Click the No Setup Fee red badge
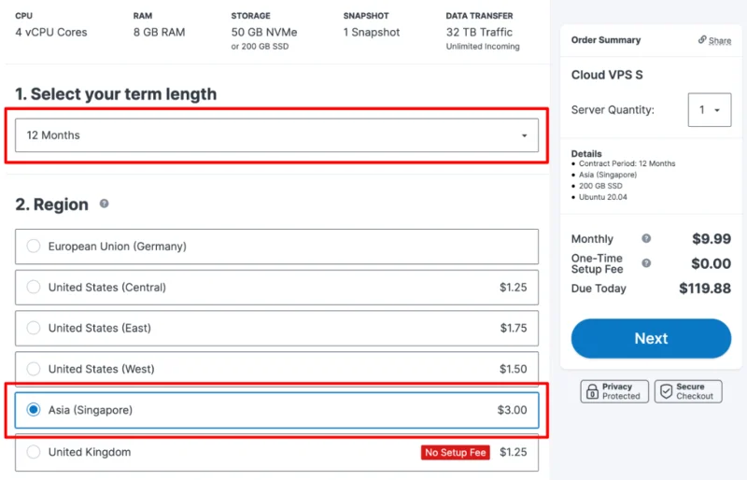Viewport: 747px width, 480px height. tap(455, 452)
